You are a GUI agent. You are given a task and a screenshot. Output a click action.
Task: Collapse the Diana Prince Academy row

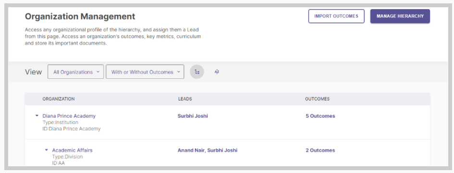pos(37,115)
